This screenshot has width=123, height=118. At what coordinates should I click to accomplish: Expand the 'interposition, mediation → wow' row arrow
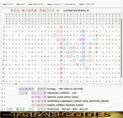point(4,93)
